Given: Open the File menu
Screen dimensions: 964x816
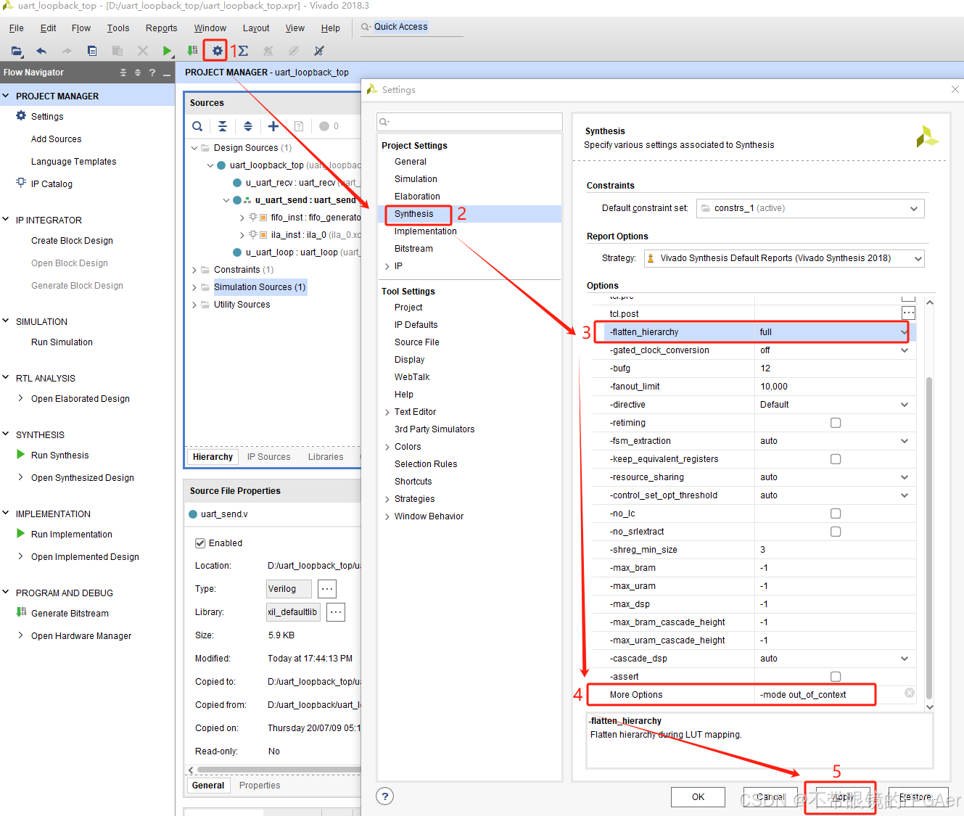Looking at the screenshot, I should (x=16, y=28).
